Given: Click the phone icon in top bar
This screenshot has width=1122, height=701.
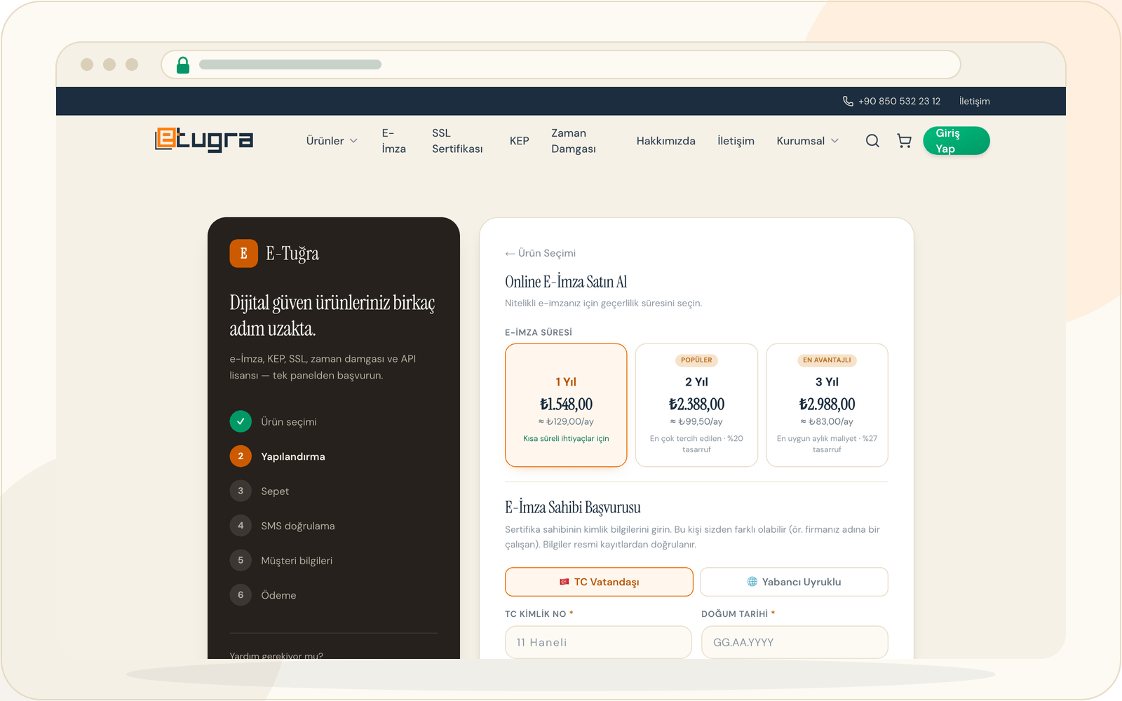Looking at the screenshot, I should [x=848, y=101].
